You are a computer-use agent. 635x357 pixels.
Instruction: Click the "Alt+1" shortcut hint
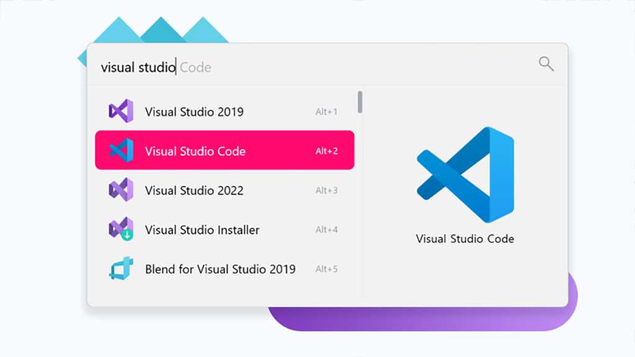[326, 112]
